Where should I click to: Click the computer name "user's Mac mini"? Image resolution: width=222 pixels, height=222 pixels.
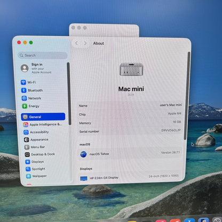click(x=171, y=105)
